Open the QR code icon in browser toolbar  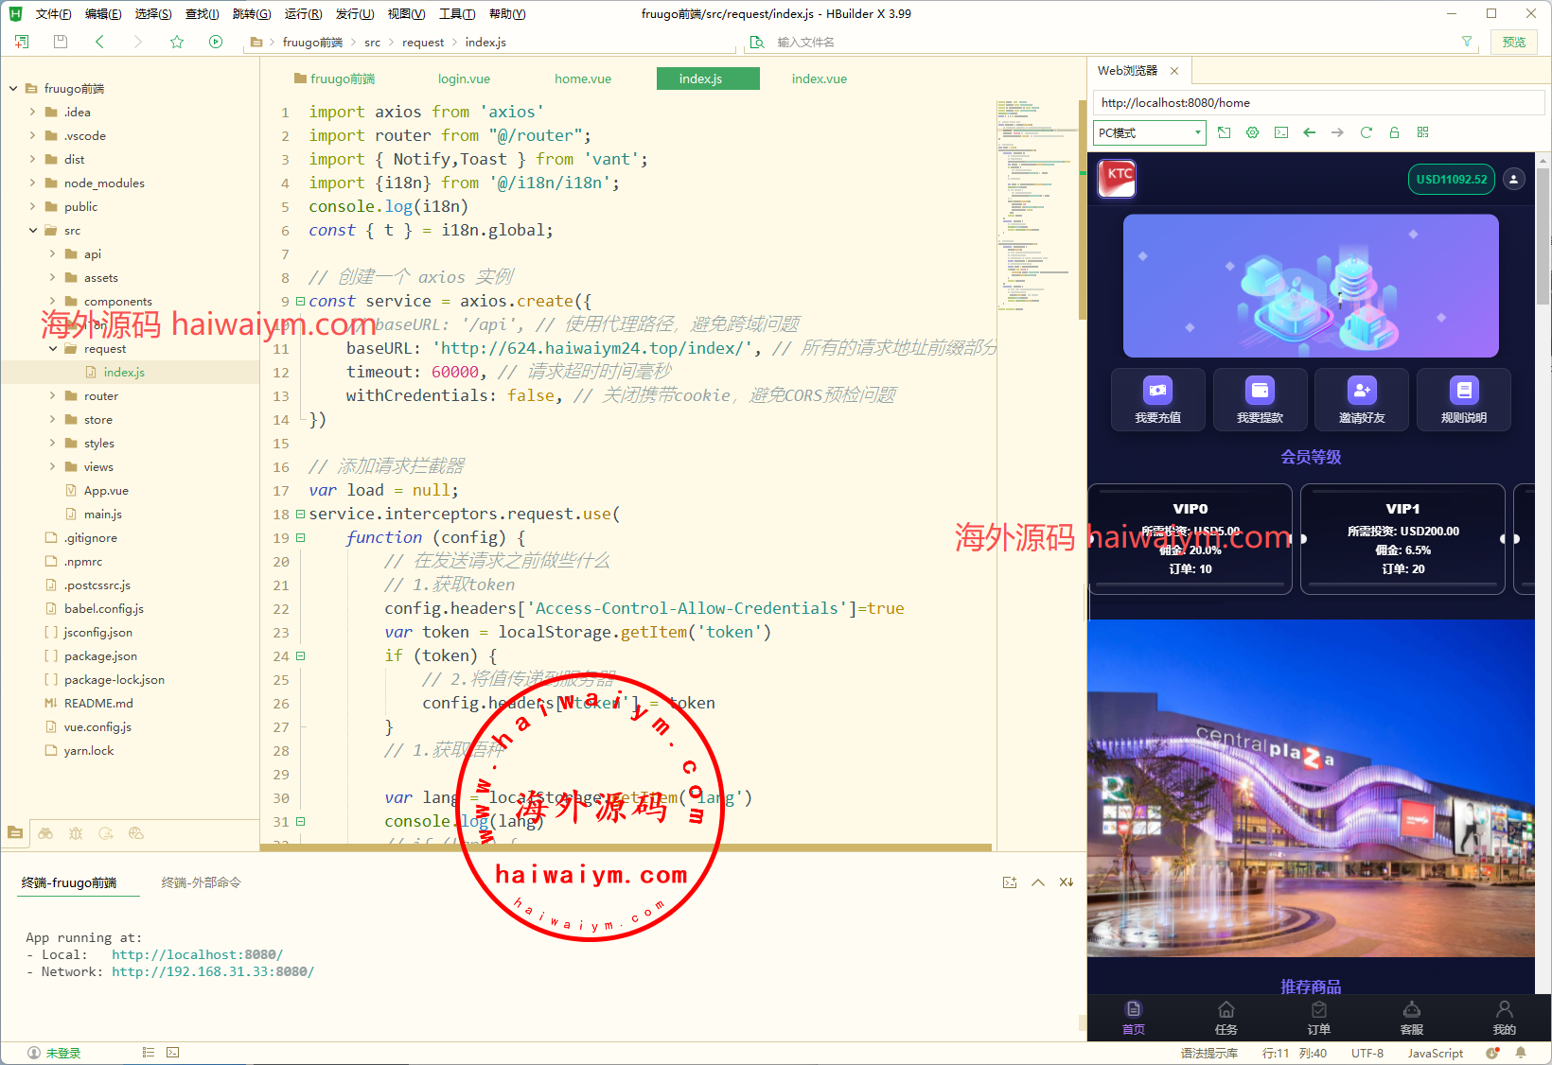1422,132
